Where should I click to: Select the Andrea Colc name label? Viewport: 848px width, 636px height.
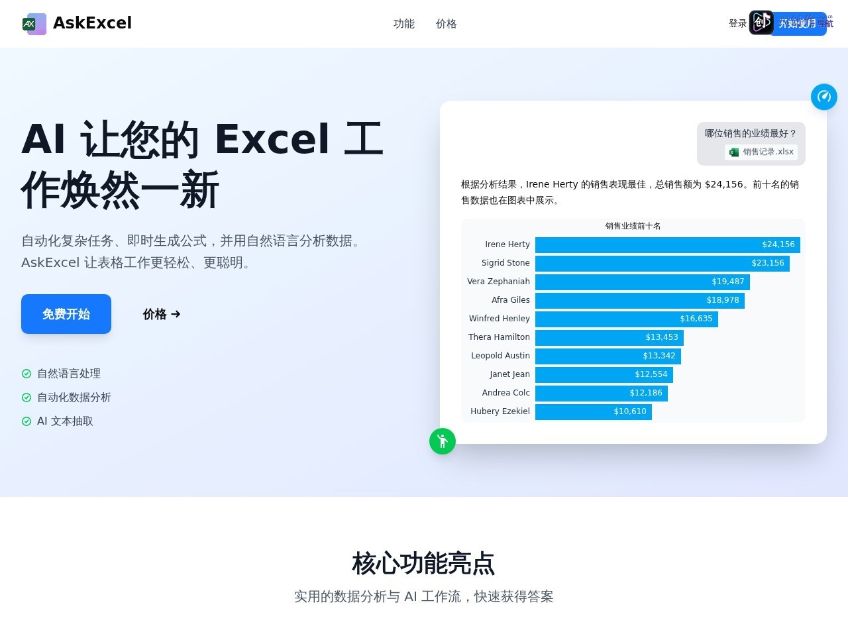(x=506, y=393)
